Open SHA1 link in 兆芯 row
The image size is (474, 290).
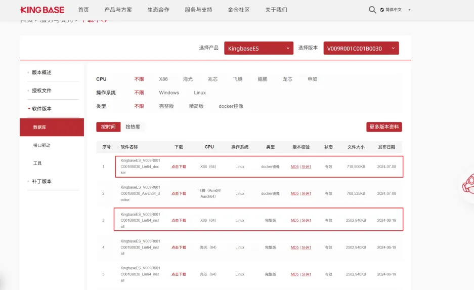[306, 274]
